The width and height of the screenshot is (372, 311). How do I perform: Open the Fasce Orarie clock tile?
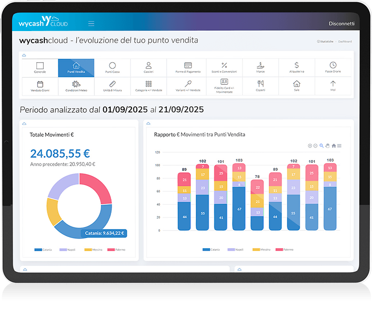coord(333,68)
